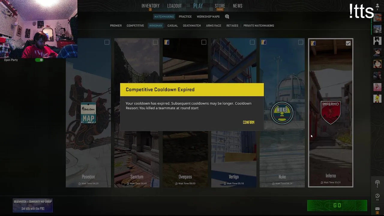Click the Inferno red shield map badge
384x216 pixels.
pos(331,112)
